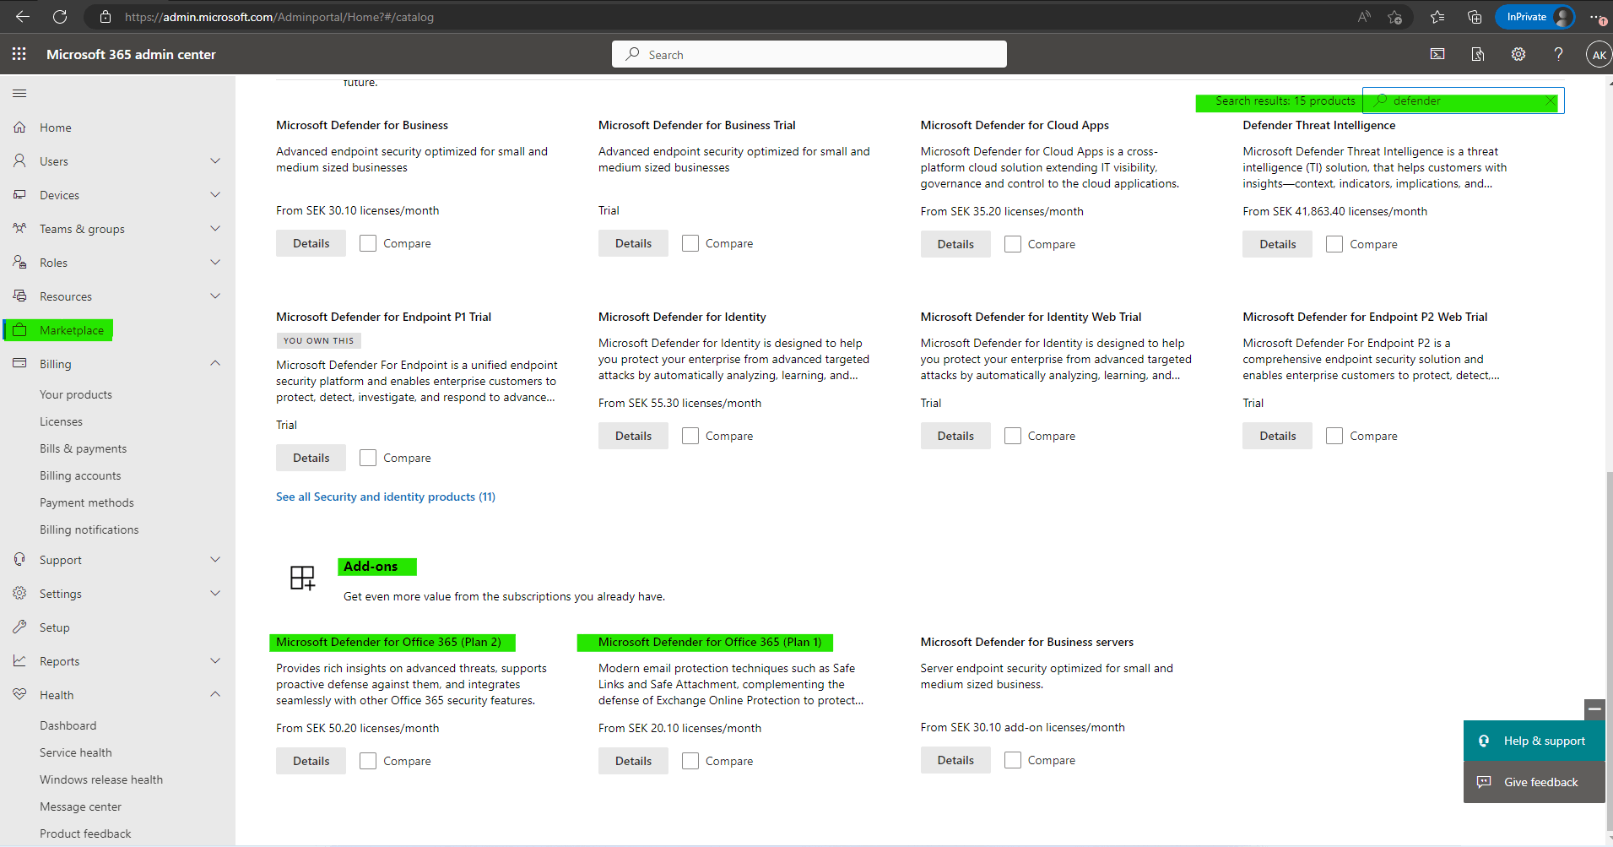Viewport: 1613px width, 847px height.
Task: Check Compare for Defender Threat Intelligence
Action: [x=1334, y=244]
